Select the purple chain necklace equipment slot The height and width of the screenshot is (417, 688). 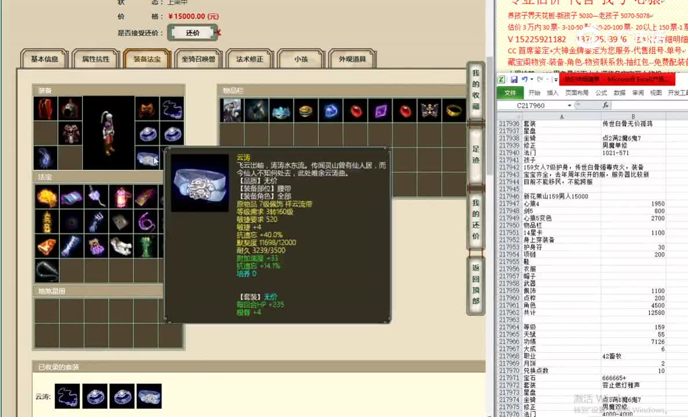click(x=172, y=108)
